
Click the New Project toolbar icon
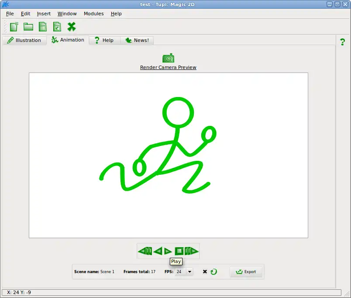coord(14,27)
